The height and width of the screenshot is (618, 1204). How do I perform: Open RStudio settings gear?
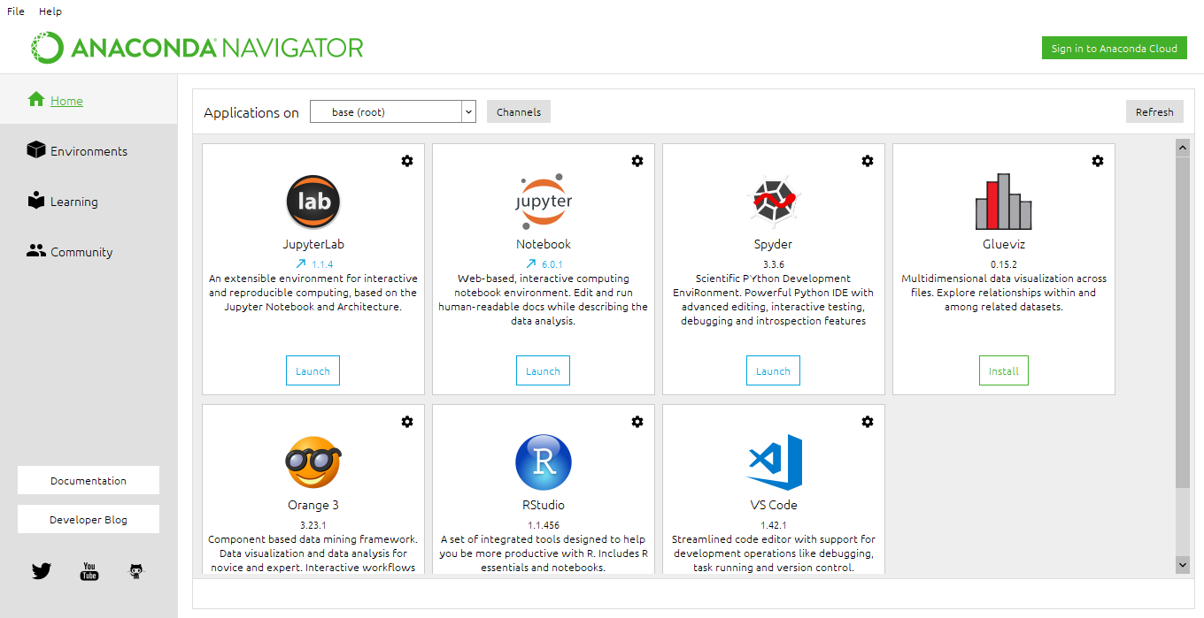tap(637, 422)
